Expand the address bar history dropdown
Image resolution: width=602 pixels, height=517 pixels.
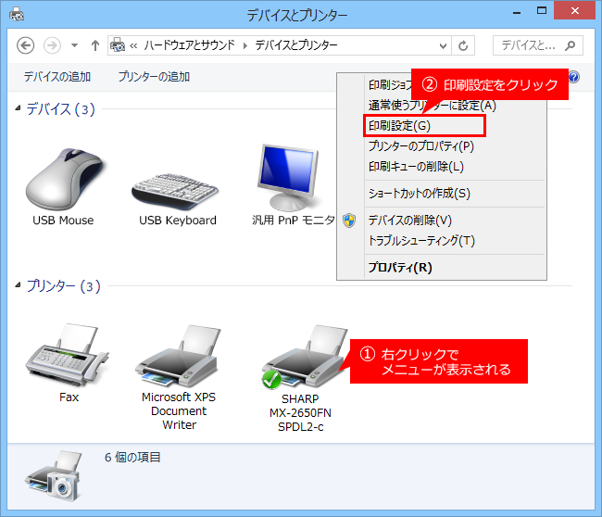pos(443,46)
